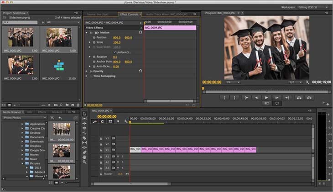Toggle the Position stopwatch animation
This screenshot has height=192, width=333.
coord(94,37)
